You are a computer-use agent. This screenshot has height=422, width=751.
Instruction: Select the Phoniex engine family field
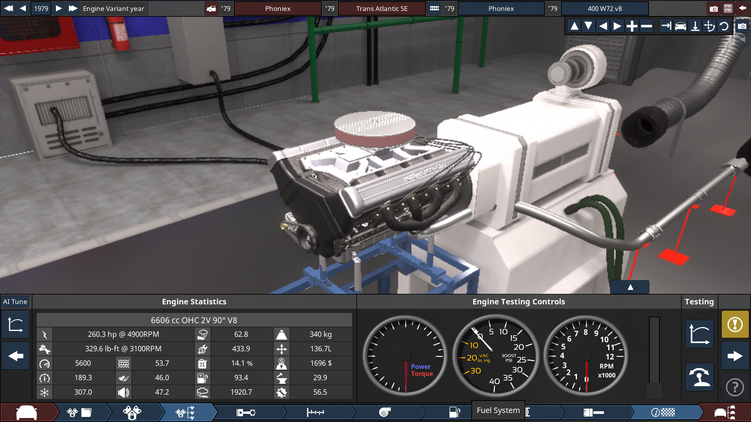501,9
